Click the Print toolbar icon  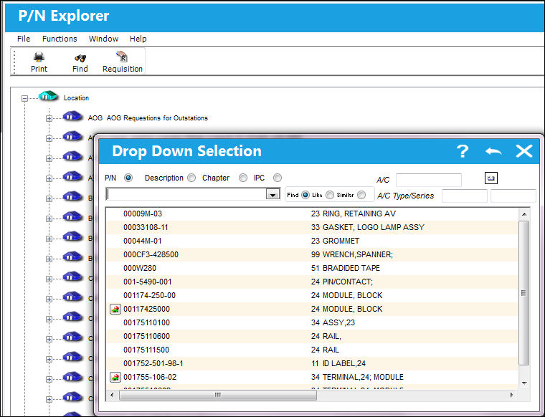39,57
